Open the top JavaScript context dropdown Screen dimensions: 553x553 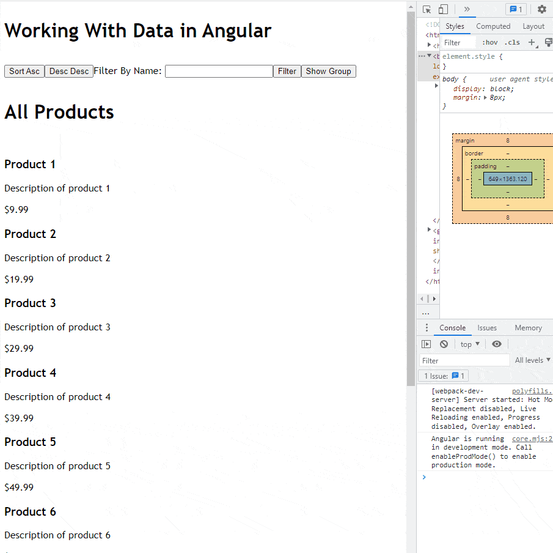[470, 344]
